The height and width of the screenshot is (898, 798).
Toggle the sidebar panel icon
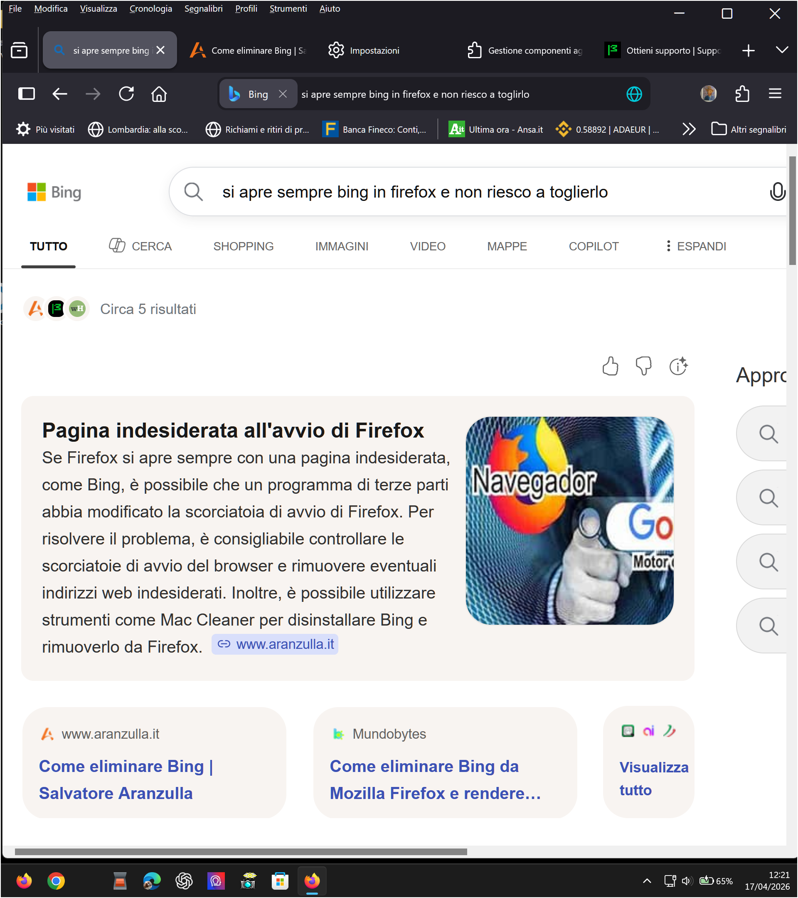click(27, 94)
